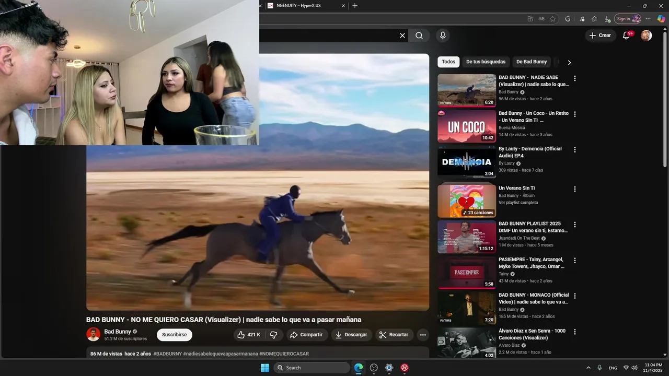Open the YouTube account avatar menu
This screenshot has width=669, height=376.
(x=647, y=36)
